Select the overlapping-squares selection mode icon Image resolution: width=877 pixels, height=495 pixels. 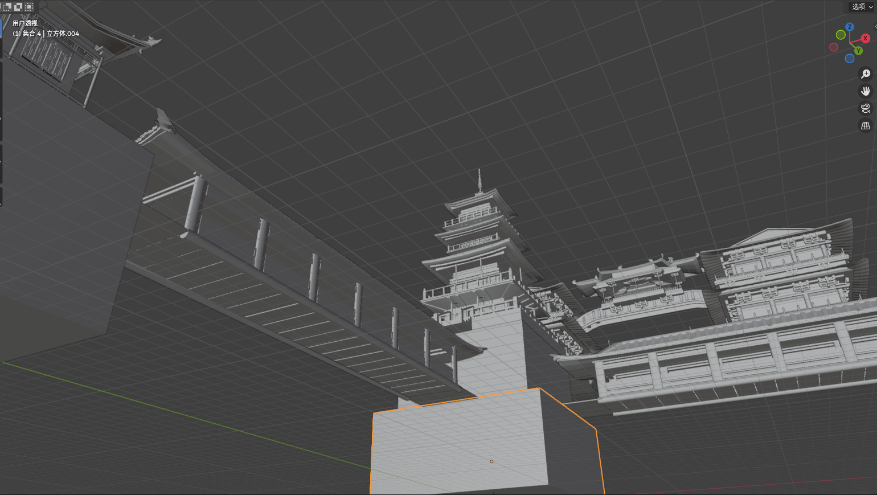pos(18,7)
